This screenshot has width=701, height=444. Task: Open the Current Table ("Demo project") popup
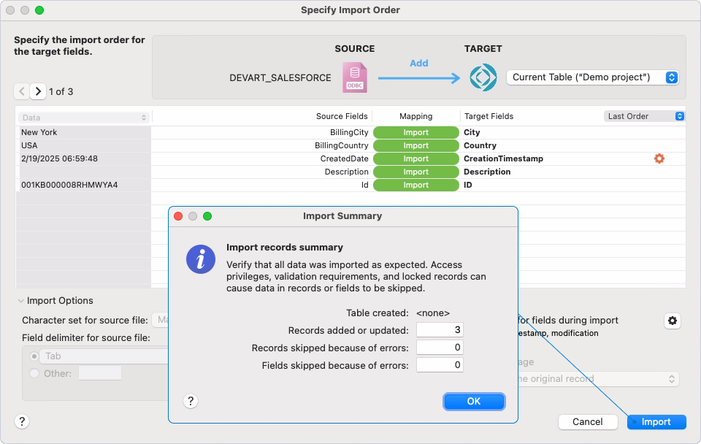click(x=592, y=77)
